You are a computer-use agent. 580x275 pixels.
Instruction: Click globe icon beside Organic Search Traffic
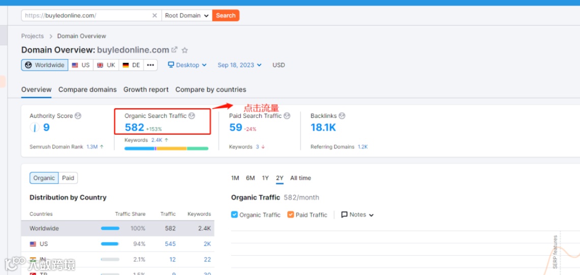pos(192,116)
